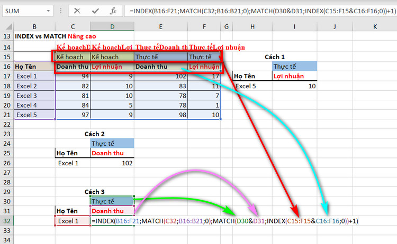Click 'Thực tế' cell in row 24
The image size is (397, 244).
112,144
